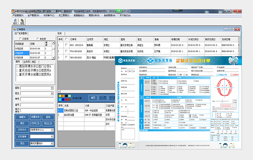Switch to the 发货 tab above the order table
Image resolution: width=253 pixels, height=160 pixels.
(59, 34)
